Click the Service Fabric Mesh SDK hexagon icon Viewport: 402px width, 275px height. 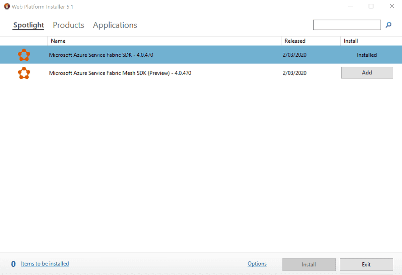[24, 73]
